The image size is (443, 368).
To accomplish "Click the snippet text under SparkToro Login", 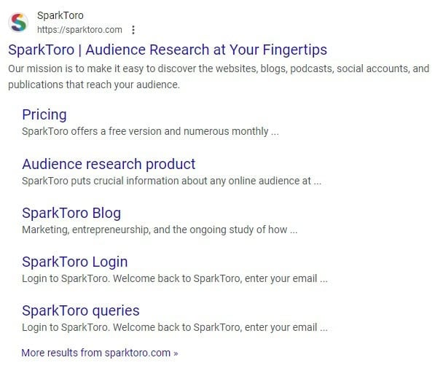I will tap(175, 278).
